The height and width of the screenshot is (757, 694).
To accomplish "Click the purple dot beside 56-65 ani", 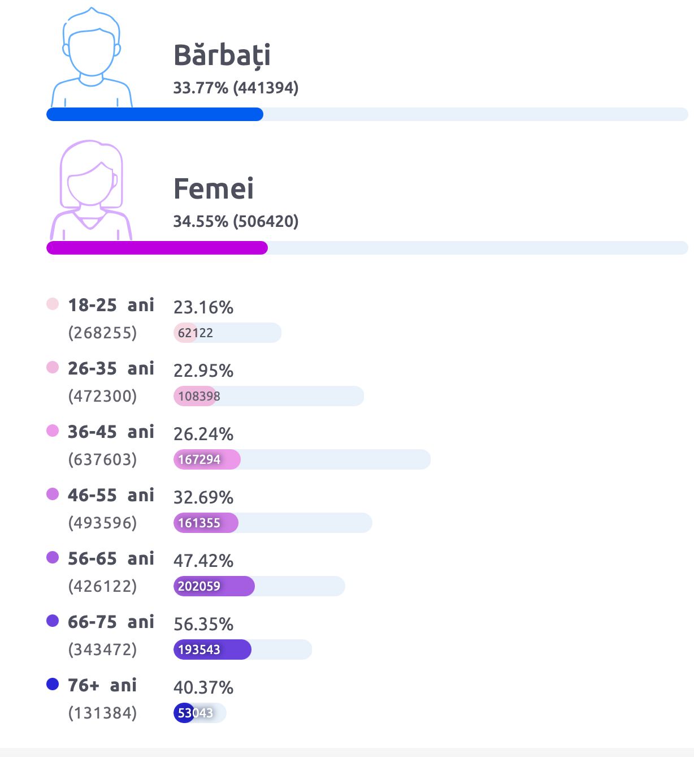I will 53,557.
